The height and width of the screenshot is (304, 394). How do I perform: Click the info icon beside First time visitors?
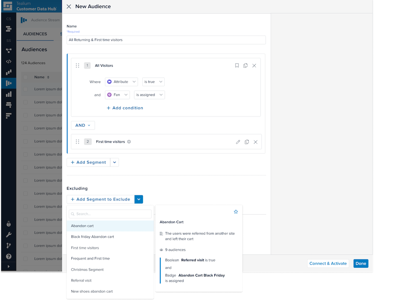[x=129, y=142]
